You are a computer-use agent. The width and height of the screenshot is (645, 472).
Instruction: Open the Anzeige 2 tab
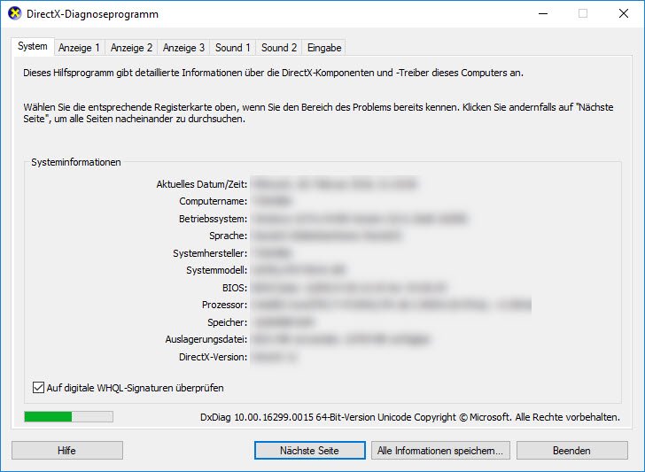point(131,48)
